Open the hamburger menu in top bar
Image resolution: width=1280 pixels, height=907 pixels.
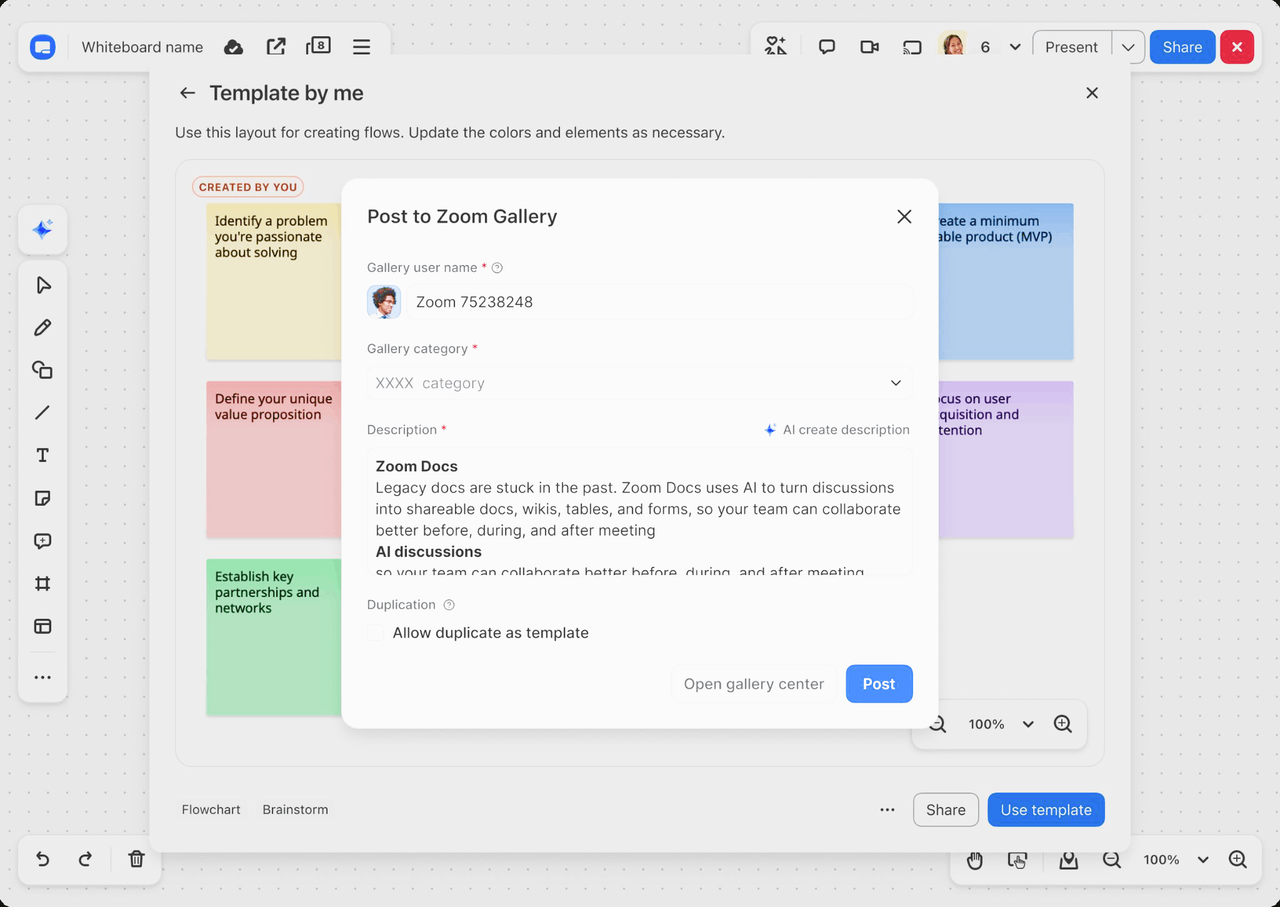pyautogui.click(x=361, y=47)
